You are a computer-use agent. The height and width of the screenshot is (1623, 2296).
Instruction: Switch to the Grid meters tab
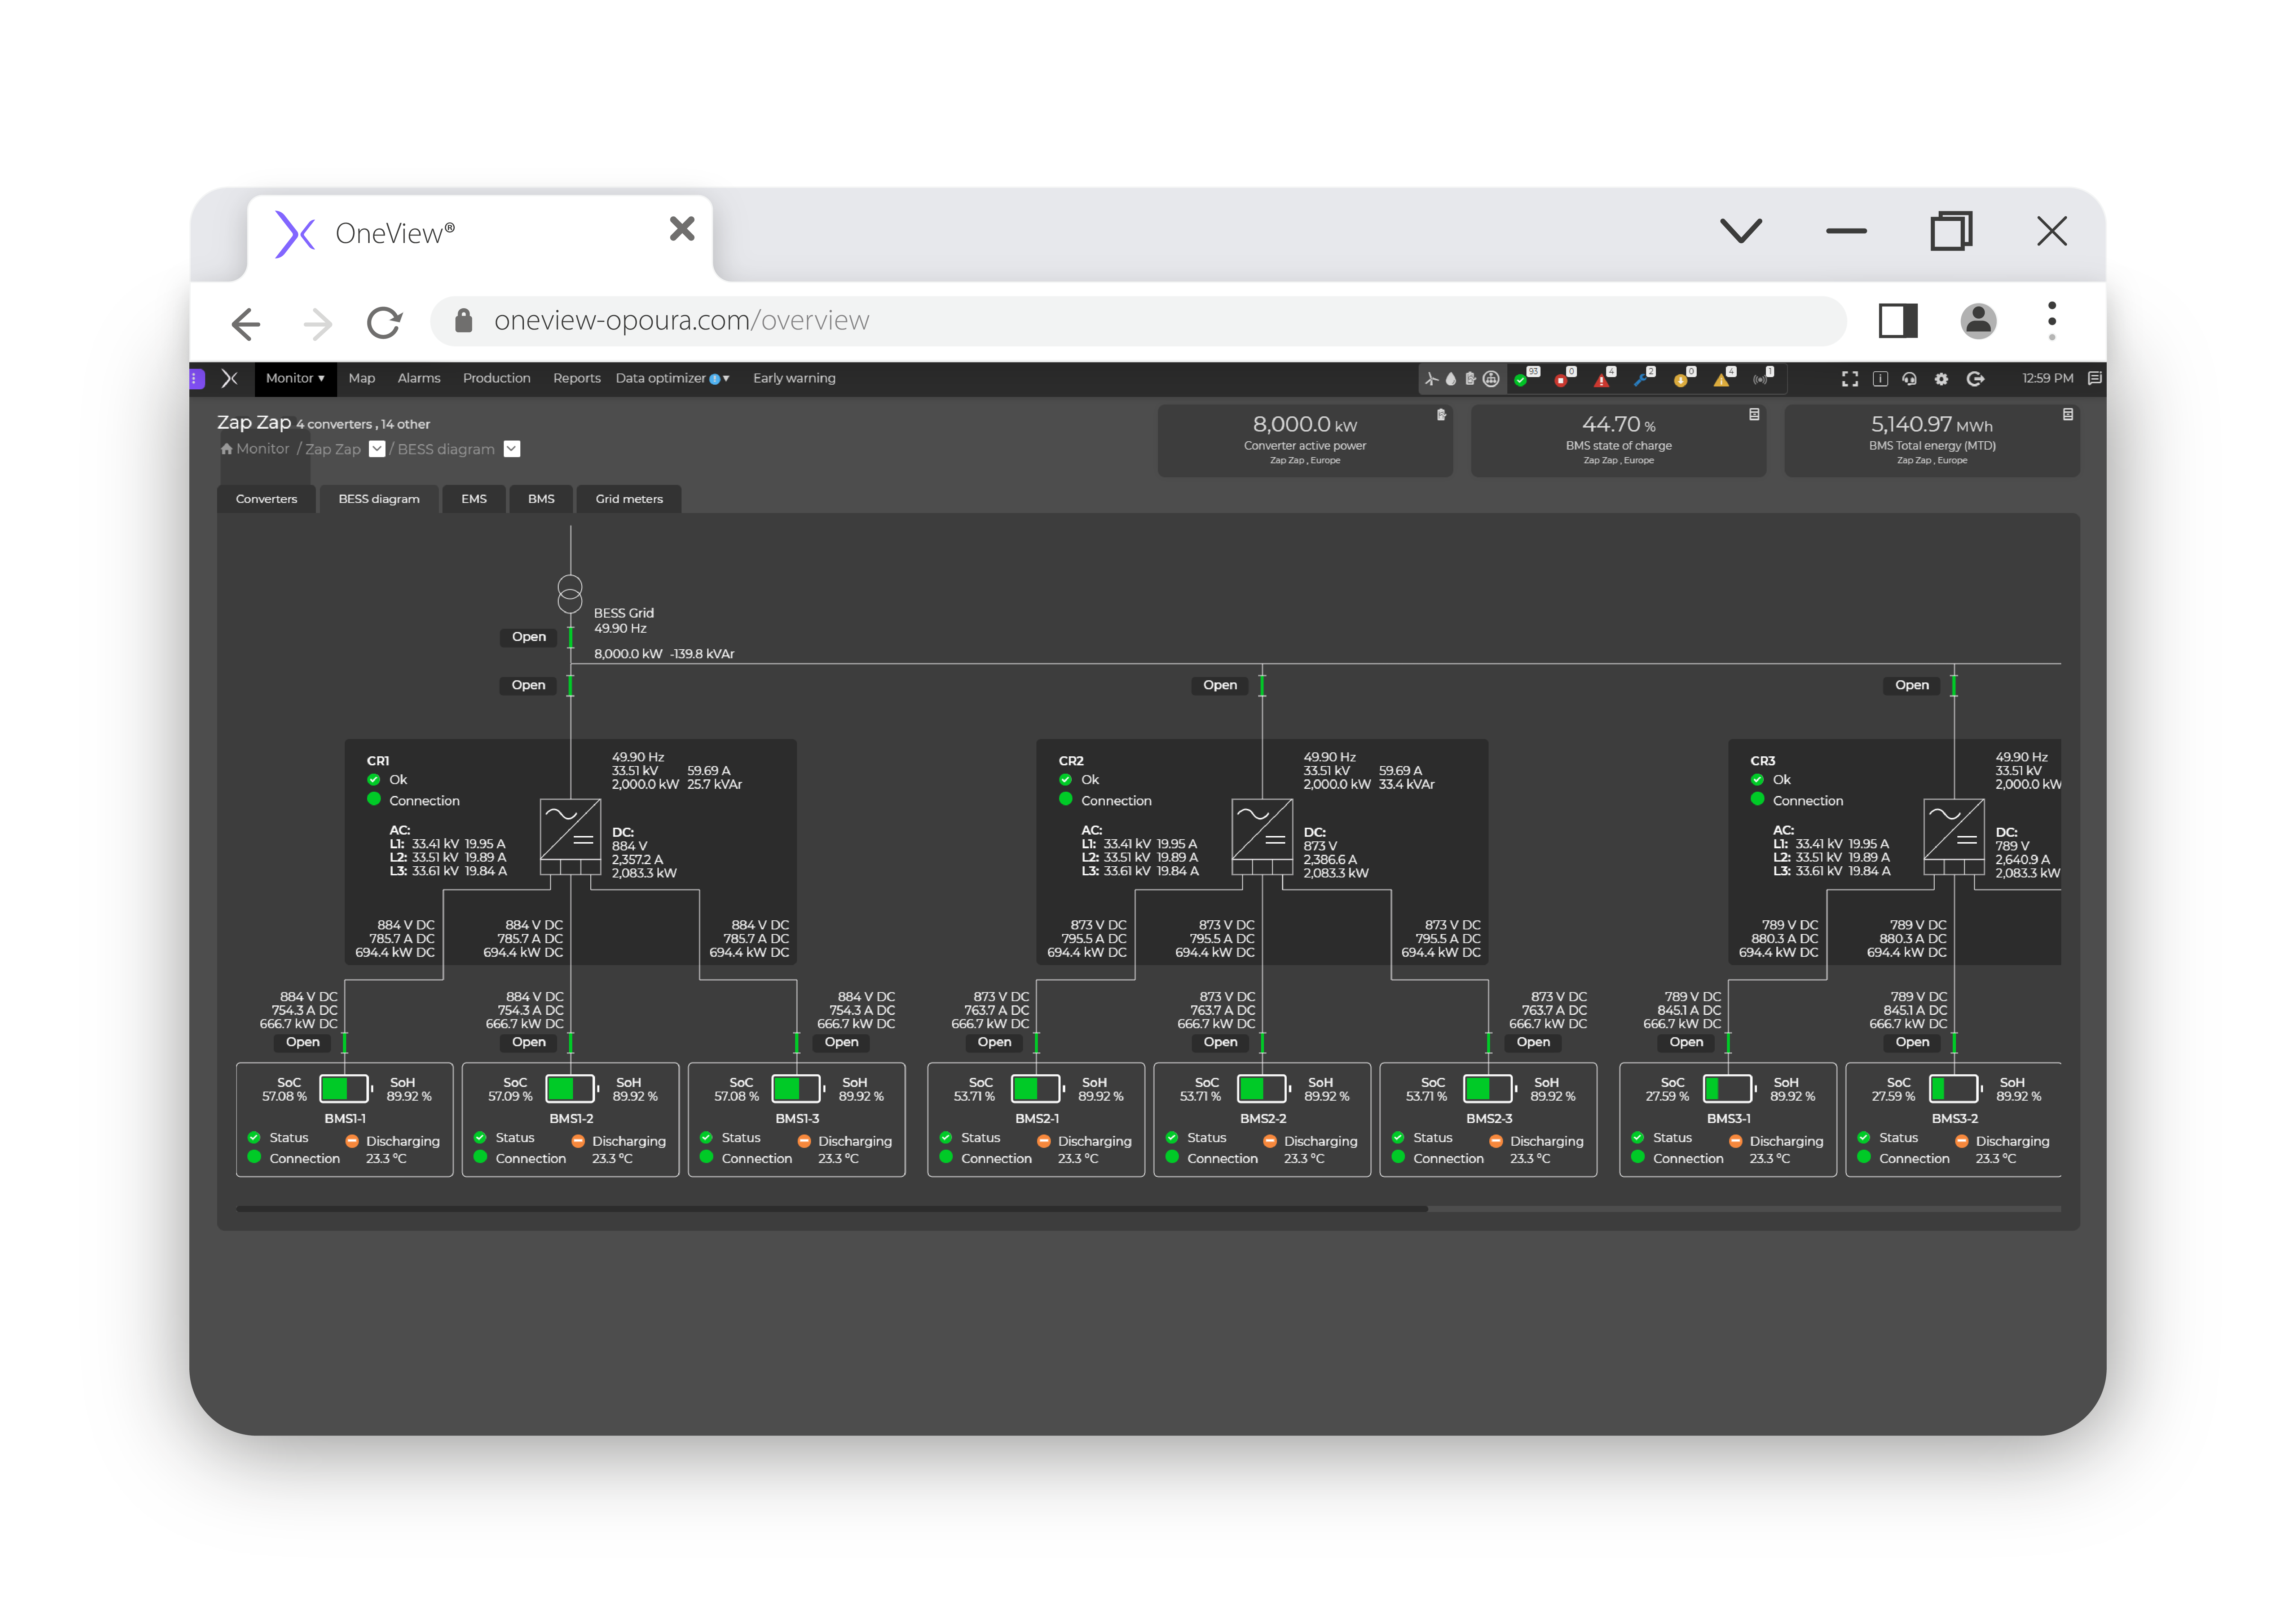(629, 499)
